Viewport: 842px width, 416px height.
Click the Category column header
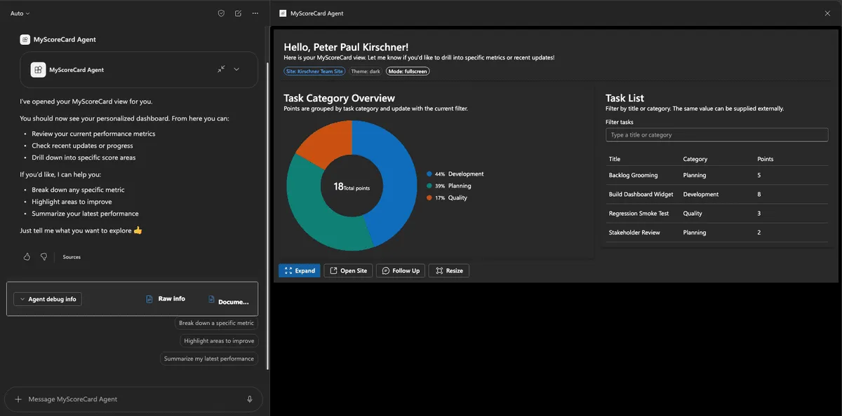coord(695,159)
